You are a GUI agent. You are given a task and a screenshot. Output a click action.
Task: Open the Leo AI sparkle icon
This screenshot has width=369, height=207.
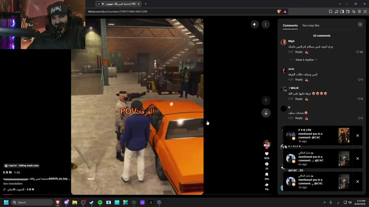(x=353, y=11)
